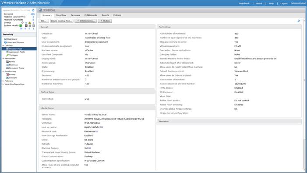
Task: Click the Machine Status section header
Action: pyautogui.click(x=97, y=92)
